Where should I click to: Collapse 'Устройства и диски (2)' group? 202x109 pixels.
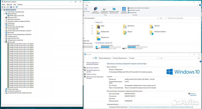(95, 43)
